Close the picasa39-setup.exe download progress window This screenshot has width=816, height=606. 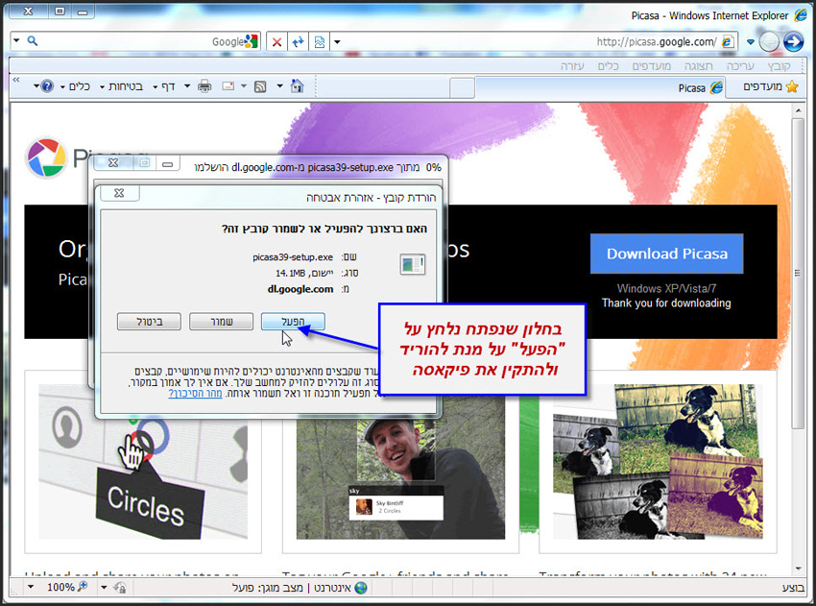coord(113,163)
